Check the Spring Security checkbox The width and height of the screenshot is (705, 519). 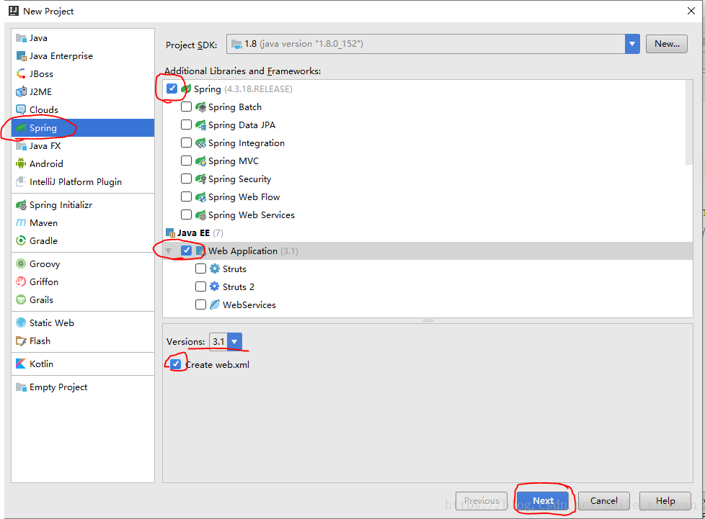pyautogui.click(x=186, y=179)
